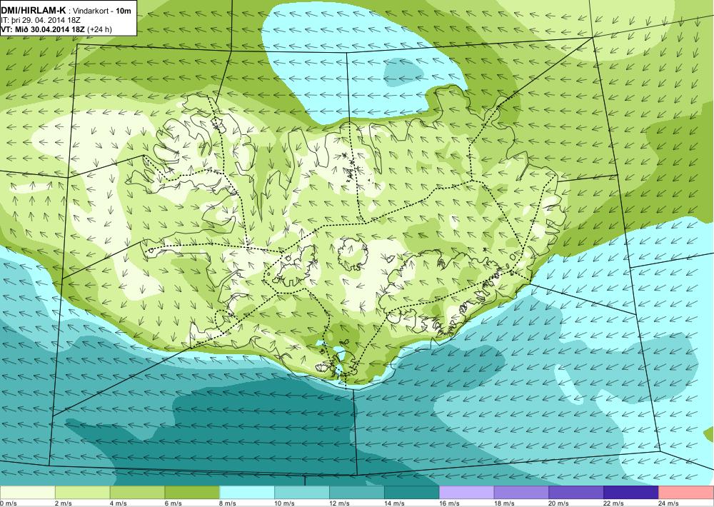Image resolution: width=714 pixels, height=507 pixels.
Task: Click the 20 m/s violet legend swatch
Action: (x=576, y=493)
